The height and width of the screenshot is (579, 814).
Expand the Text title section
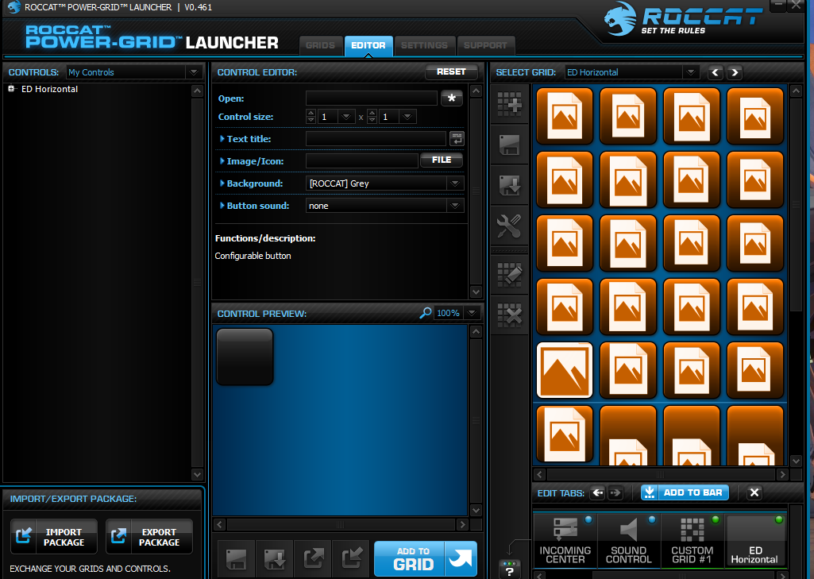click(x=222, y=139)
